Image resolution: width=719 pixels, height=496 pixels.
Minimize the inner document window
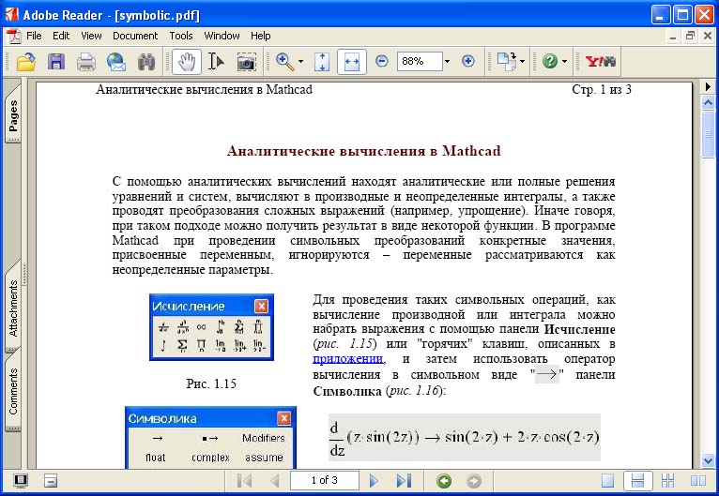coord(673,37)
